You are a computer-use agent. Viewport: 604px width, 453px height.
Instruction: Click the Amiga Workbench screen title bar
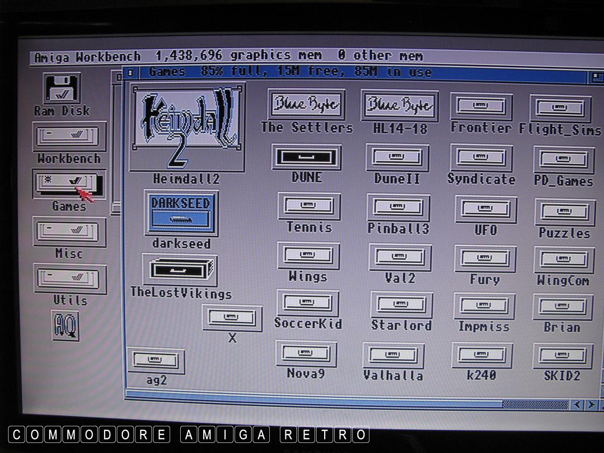click(302, 56)
